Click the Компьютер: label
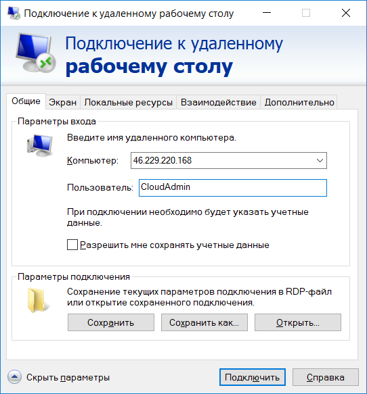The height and width of the screenshot is (394, 367). coord(93,160)
